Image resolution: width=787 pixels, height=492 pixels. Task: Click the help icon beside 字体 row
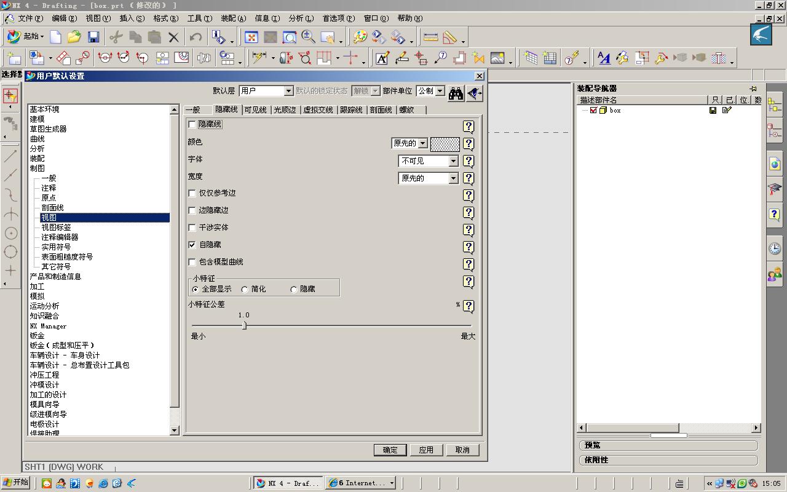[x=469, y=161]
